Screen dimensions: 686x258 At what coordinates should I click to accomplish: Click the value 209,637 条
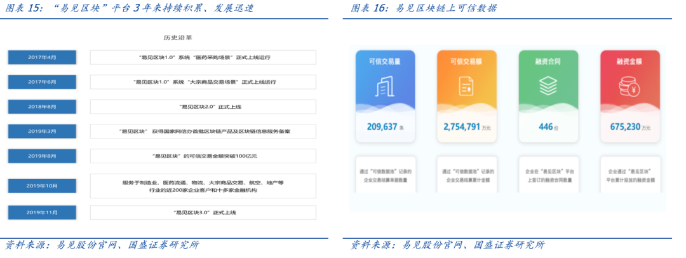coord(385,127)
